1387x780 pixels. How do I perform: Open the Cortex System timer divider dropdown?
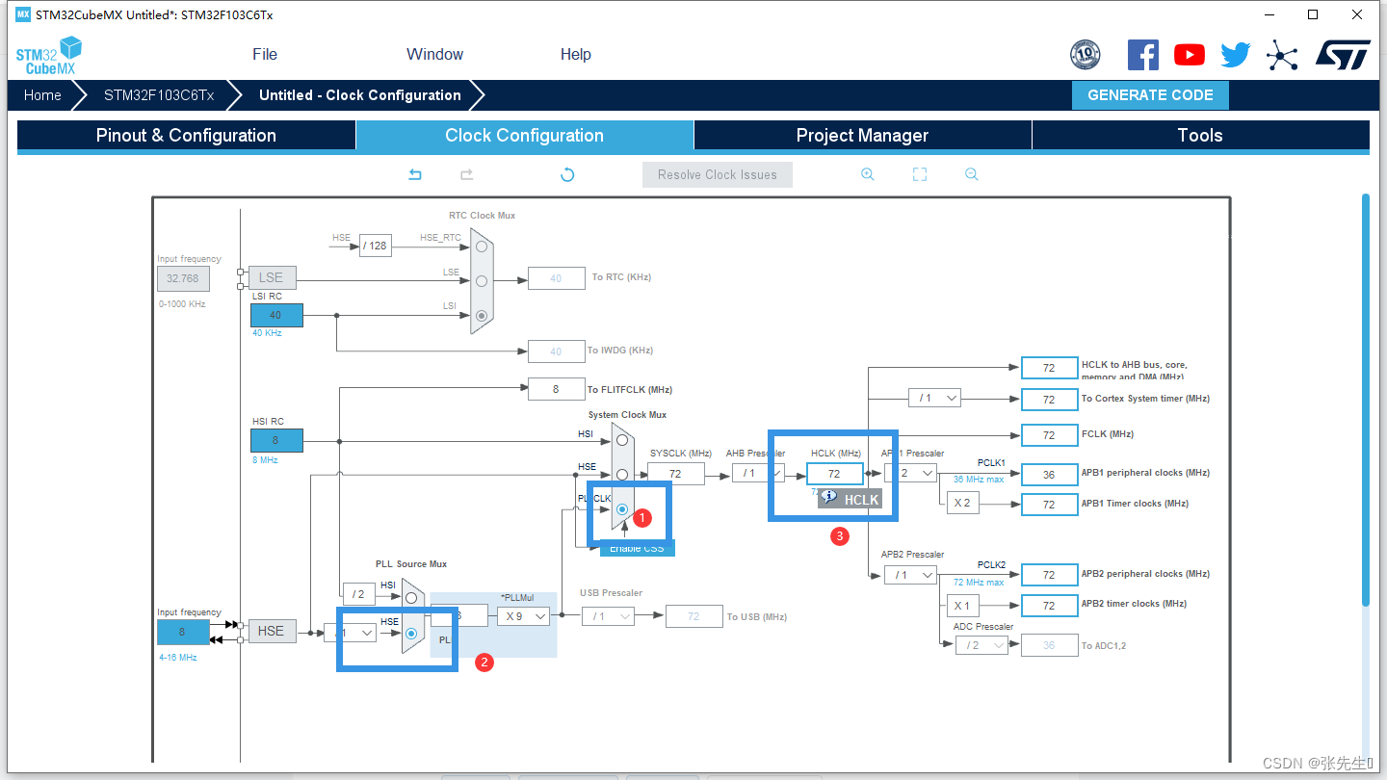point(934,398)
